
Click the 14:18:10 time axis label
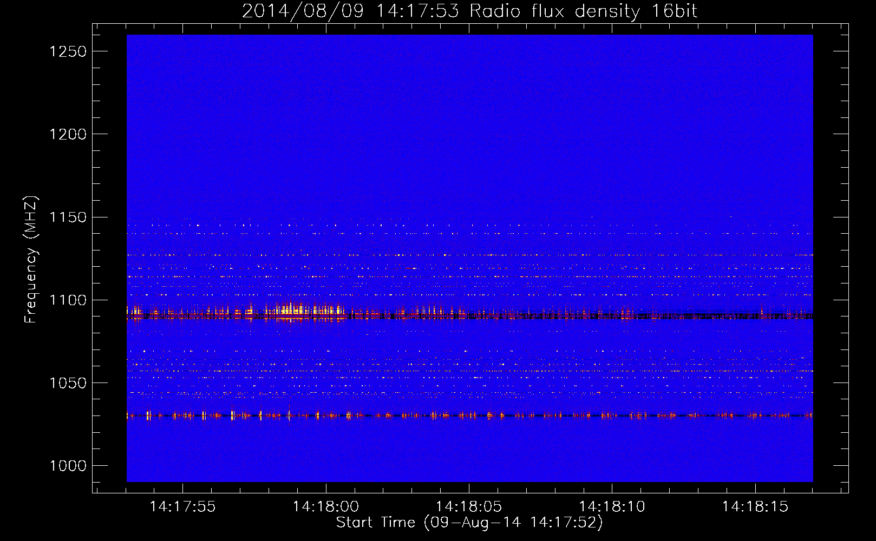tap(612, 507)
